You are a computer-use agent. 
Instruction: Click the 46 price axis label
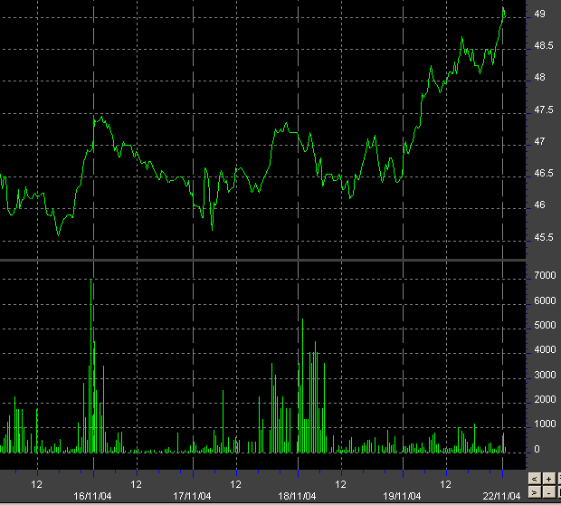539,205
